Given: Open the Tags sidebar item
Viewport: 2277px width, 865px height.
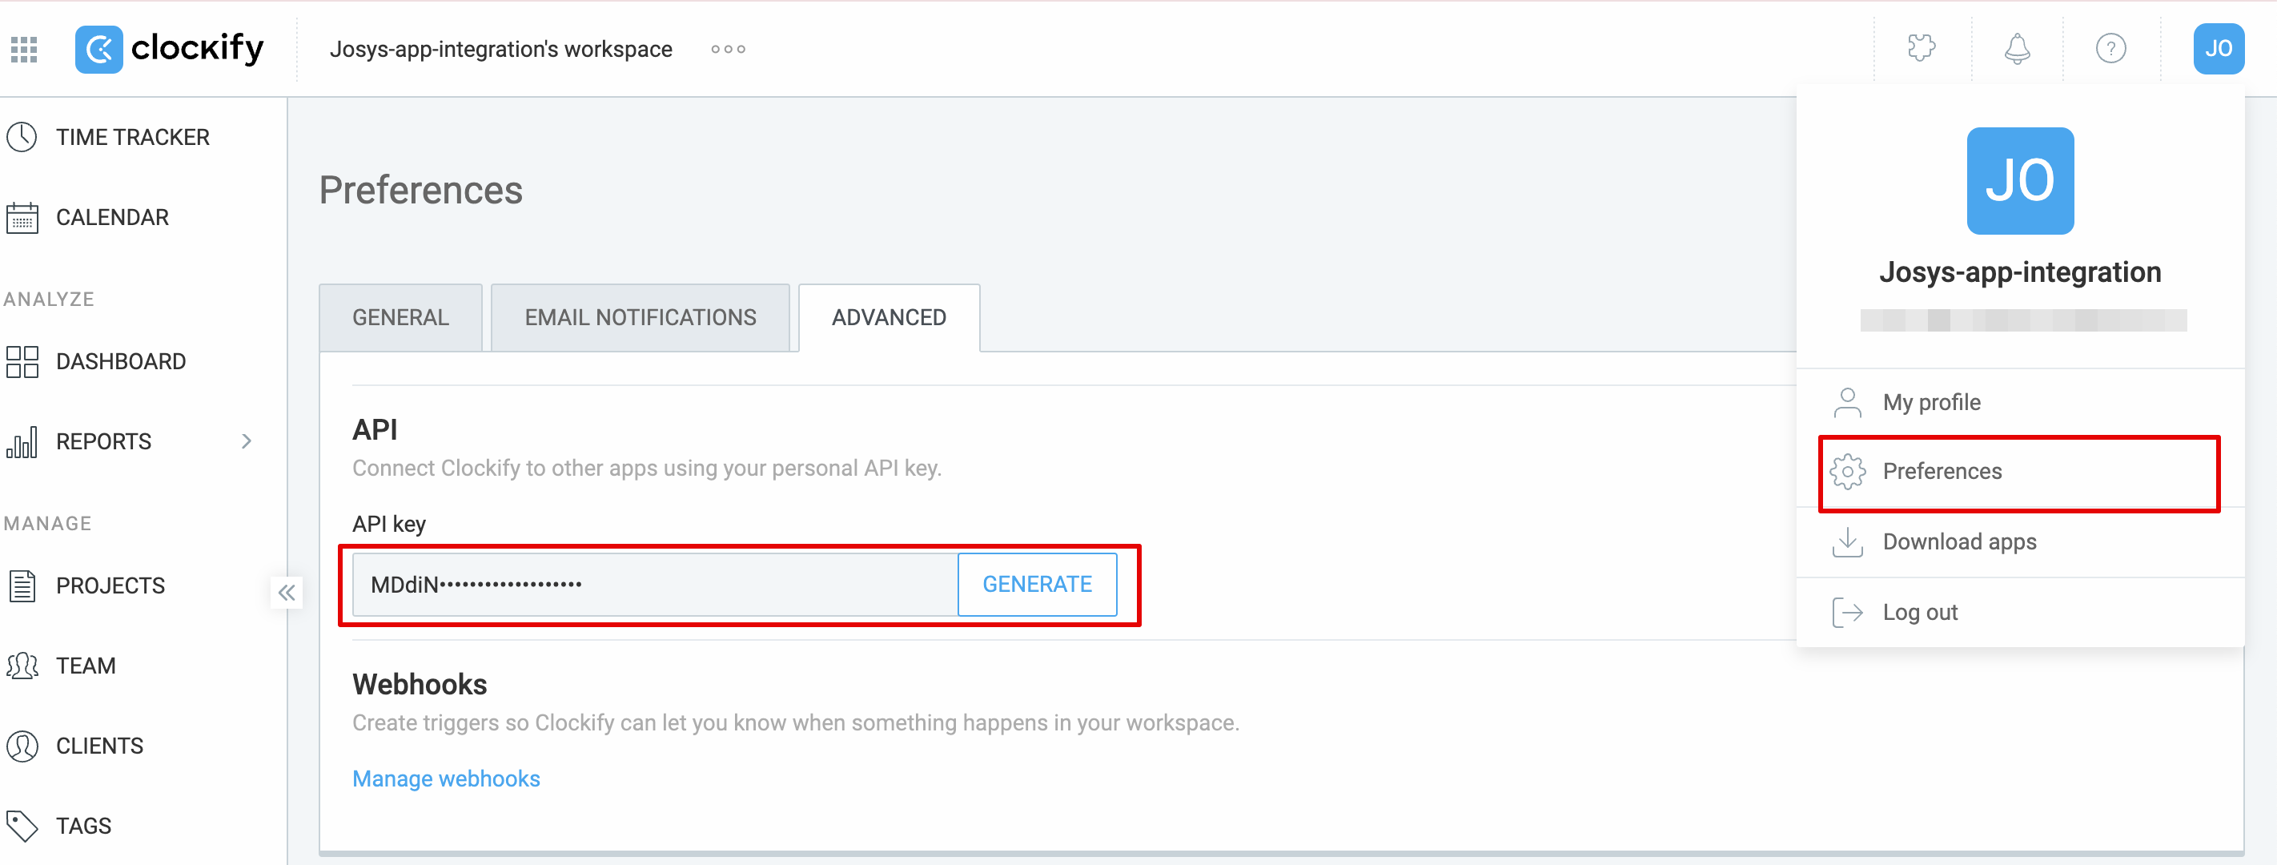Looking at the screenshot, I should click(x=83, y=826).
